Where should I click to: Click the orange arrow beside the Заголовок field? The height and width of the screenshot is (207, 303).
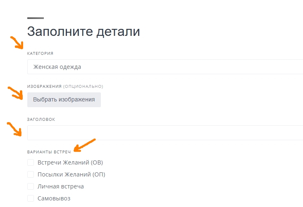pyautogui.click(x=14, y=128)
